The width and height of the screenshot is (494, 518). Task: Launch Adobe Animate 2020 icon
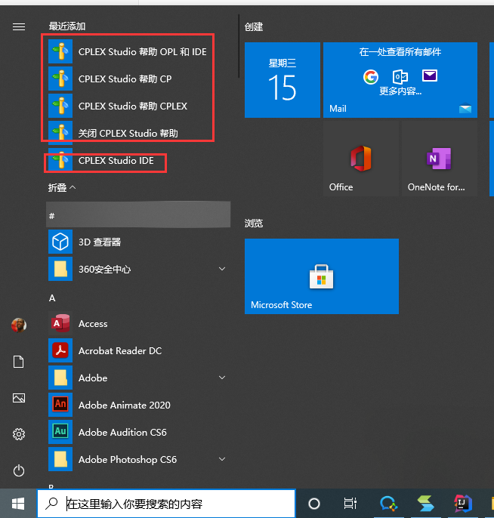(x=60, y=405)
